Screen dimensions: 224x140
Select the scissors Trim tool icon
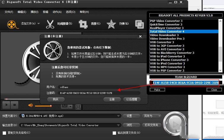coord(50,24)
